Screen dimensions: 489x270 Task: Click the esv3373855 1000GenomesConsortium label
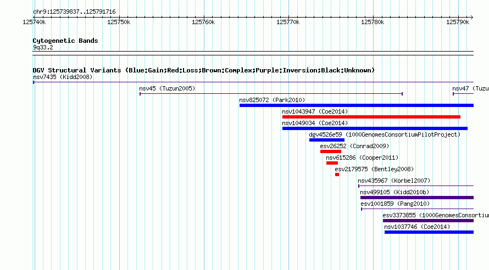coord(436,215)
